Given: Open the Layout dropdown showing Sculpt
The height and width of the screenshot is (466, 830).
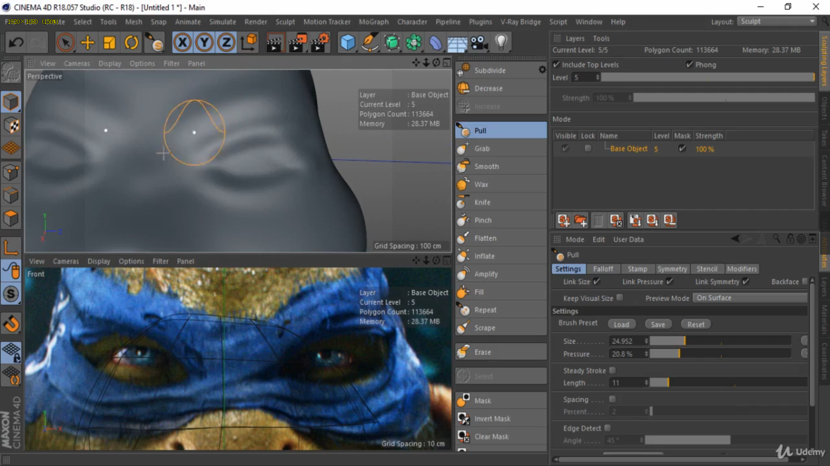Looking at the screenshot, I should click(777, 21).
